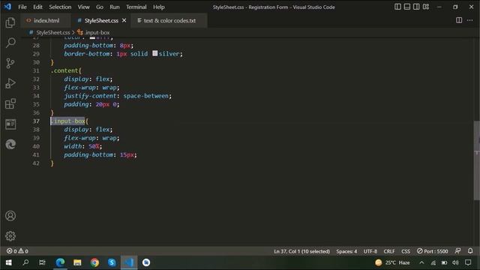Screen dimensions: 480x270
Task: Open the Edit menu
Action: click(37, 7)
